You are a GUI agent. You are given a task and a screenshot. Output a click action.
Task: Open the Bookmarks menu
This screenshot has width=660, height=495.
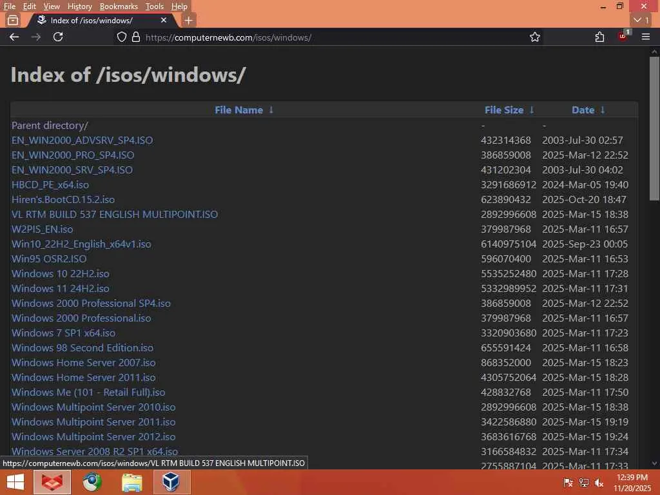point(119,6)
